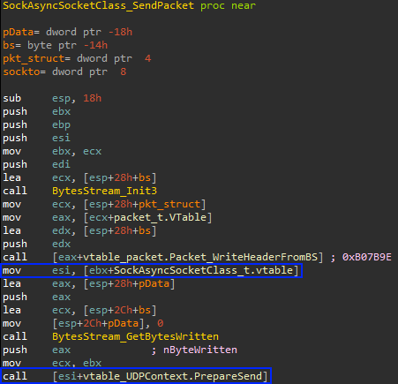398x384 pixels.
Task: Click the pkt_struct argument definition
Action: coord(77,58)
